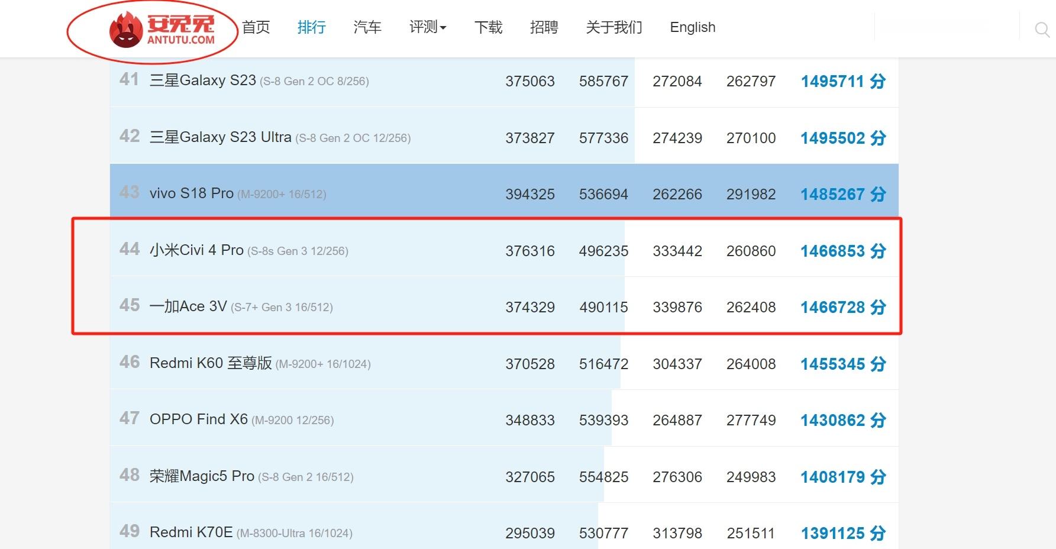Click the value 304337 for Redmi K60
This screenshot has width=1056, height=549.
pos(677,364)
